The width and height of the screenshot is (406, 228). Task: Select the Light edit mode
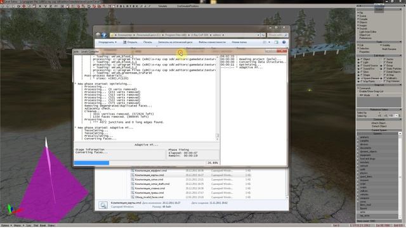364,62
